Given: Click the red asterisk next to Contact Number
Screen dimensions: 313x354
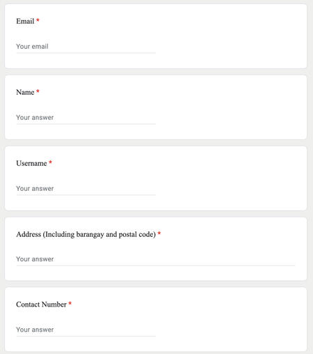Looking at the screenshot, I should coord(70,303).
